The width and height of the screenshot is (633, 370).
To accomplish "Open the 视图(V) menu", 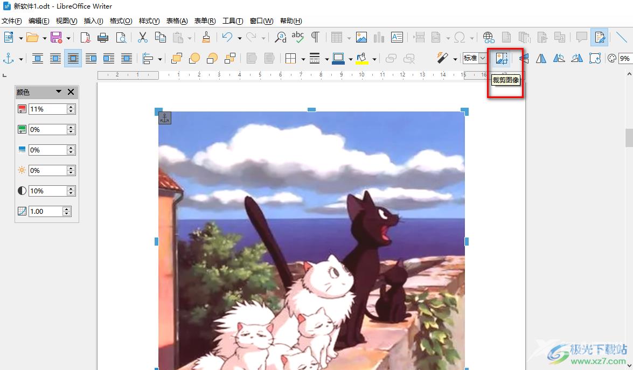I will pos(66,21).
